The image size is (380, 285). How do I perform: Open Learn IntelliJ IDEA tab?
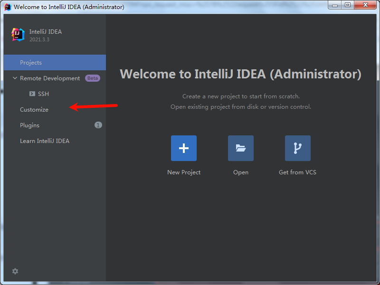pyautogui.click(x=55, y=141)
